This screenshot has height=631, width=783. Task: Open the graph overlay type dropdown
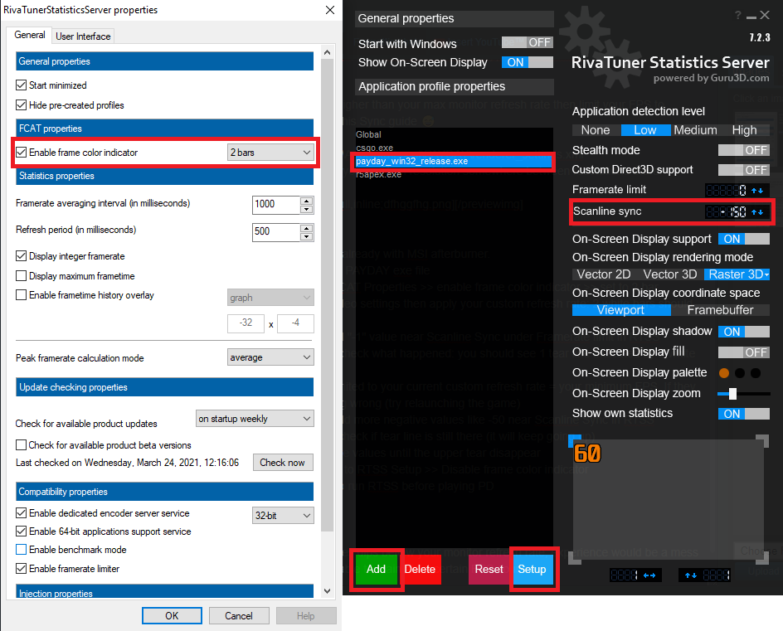[270, 298]
